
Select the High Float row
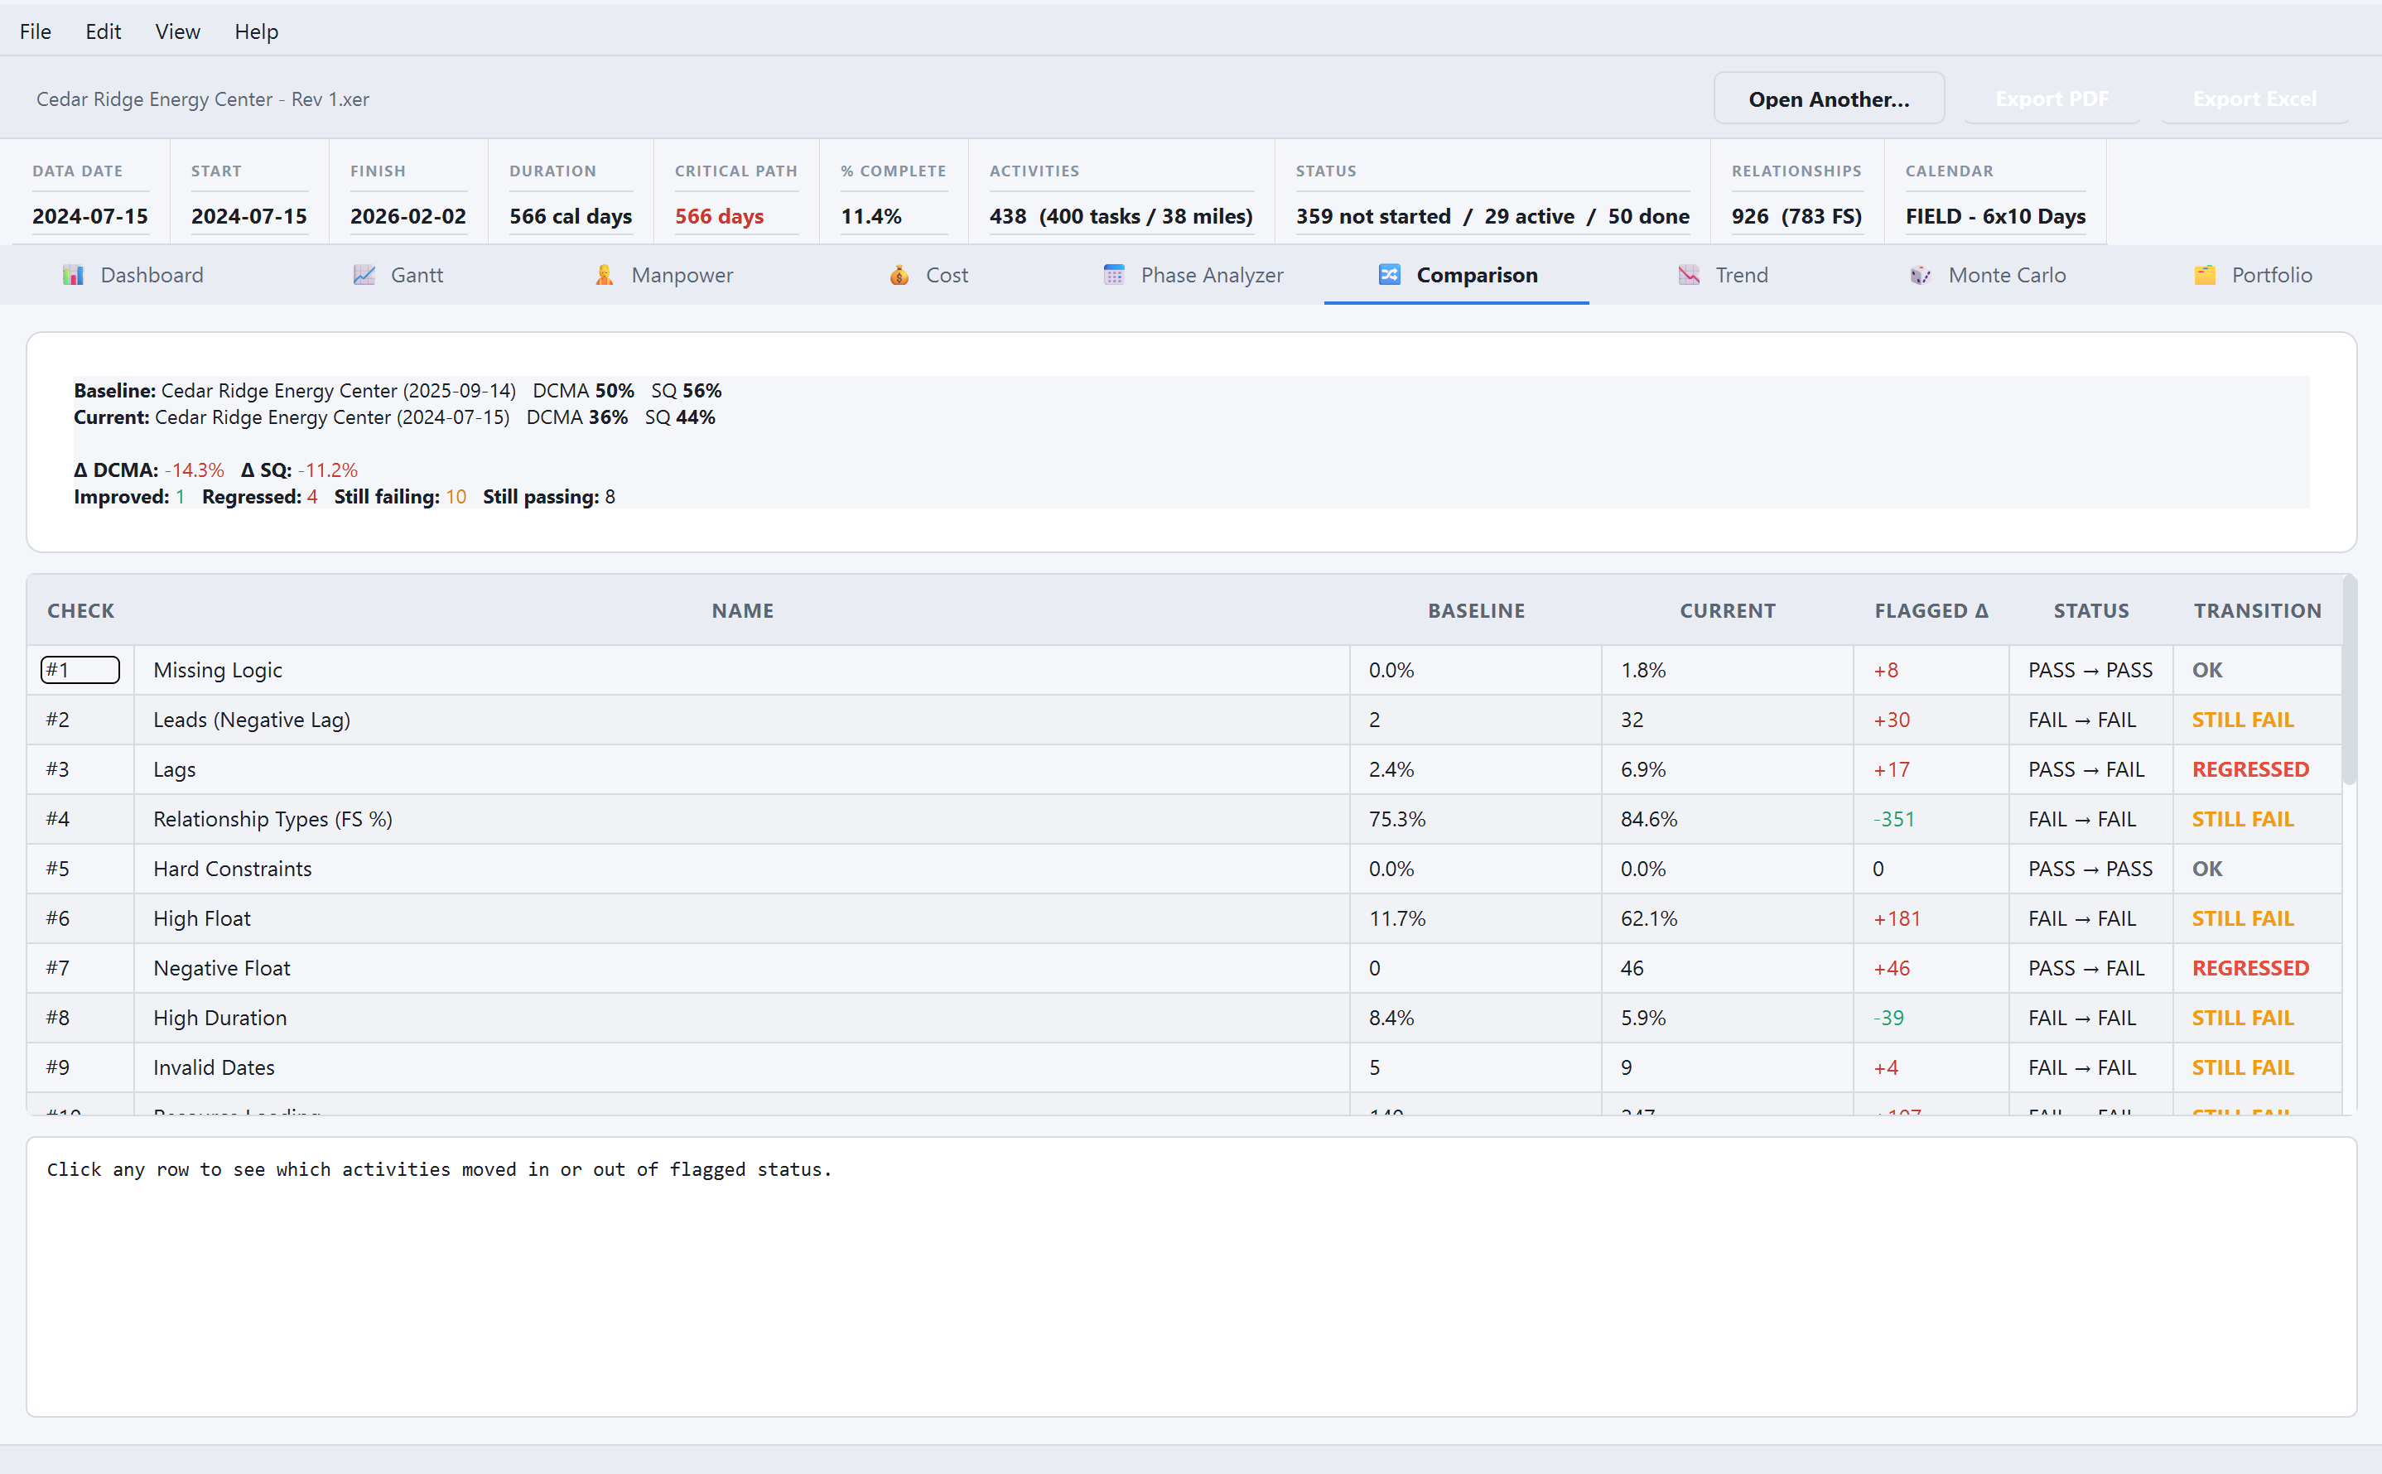[1184, 918]
